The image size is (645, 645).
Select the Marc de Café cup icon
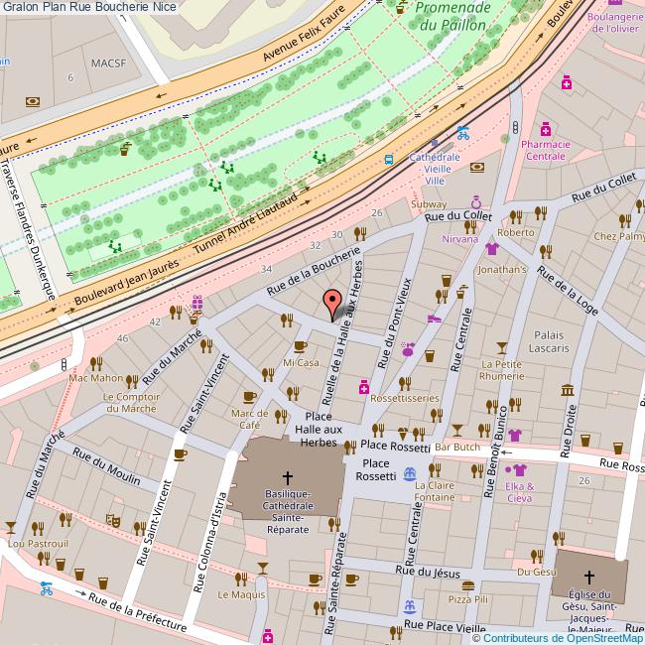250,397
